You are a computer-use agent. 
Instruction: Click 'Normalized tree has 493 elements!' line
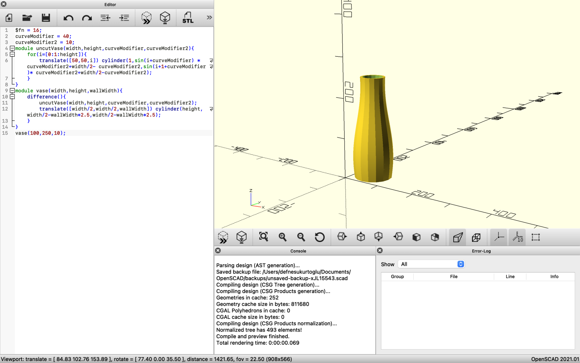click(259, 330)
